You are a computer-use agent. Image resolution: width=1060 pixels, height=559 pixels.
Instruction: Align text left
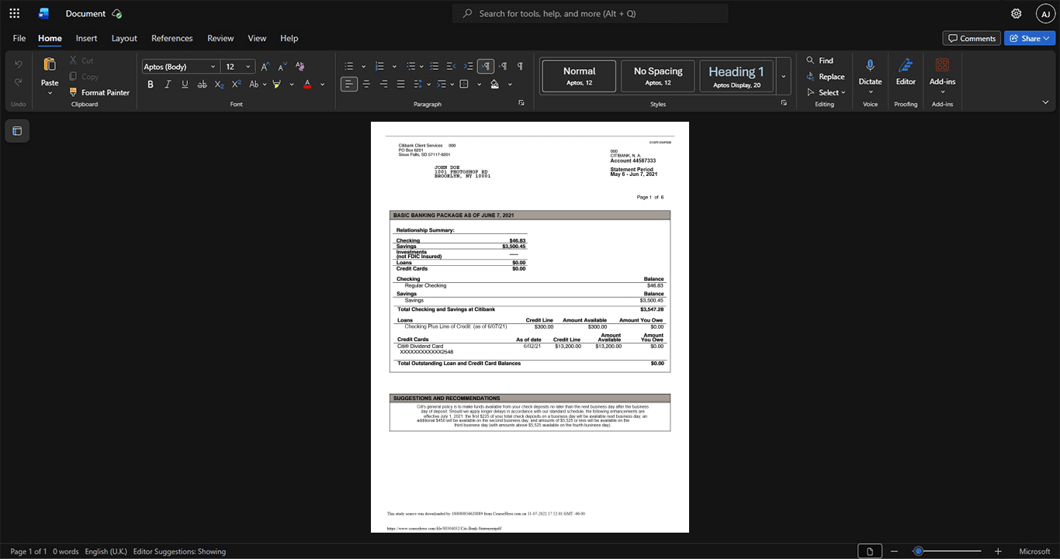(349, 84)
